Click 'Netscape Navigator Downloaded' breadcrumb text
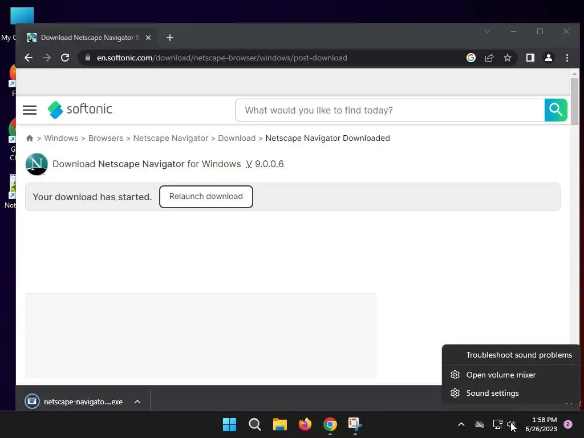Screen dimensions: 584x438 328,138
